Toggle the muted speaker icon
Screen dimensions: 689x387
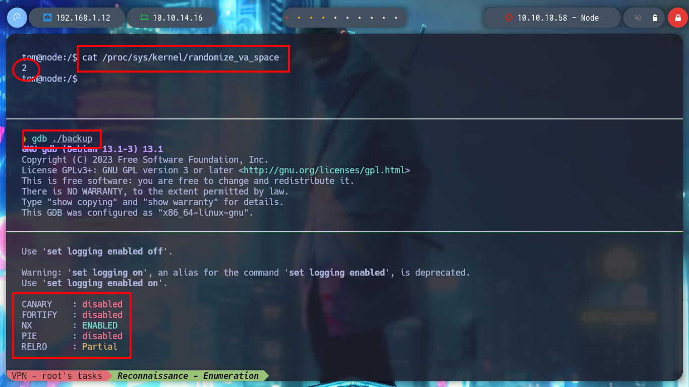638,18
